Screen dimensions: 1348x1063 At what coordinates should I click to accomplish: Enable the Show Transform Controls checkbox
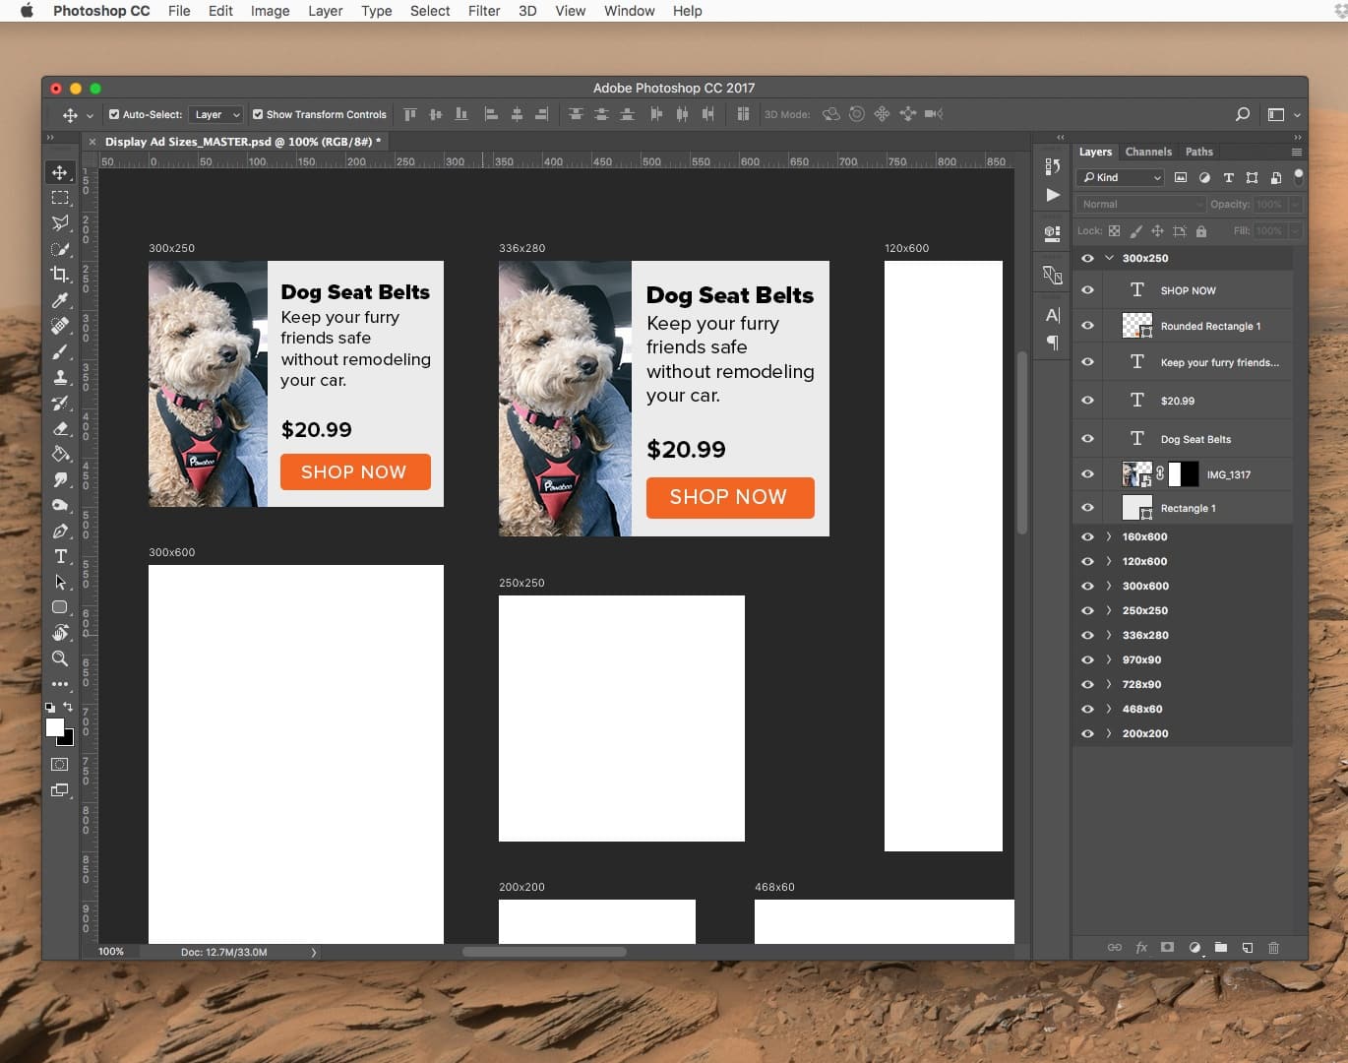point(258,114)
